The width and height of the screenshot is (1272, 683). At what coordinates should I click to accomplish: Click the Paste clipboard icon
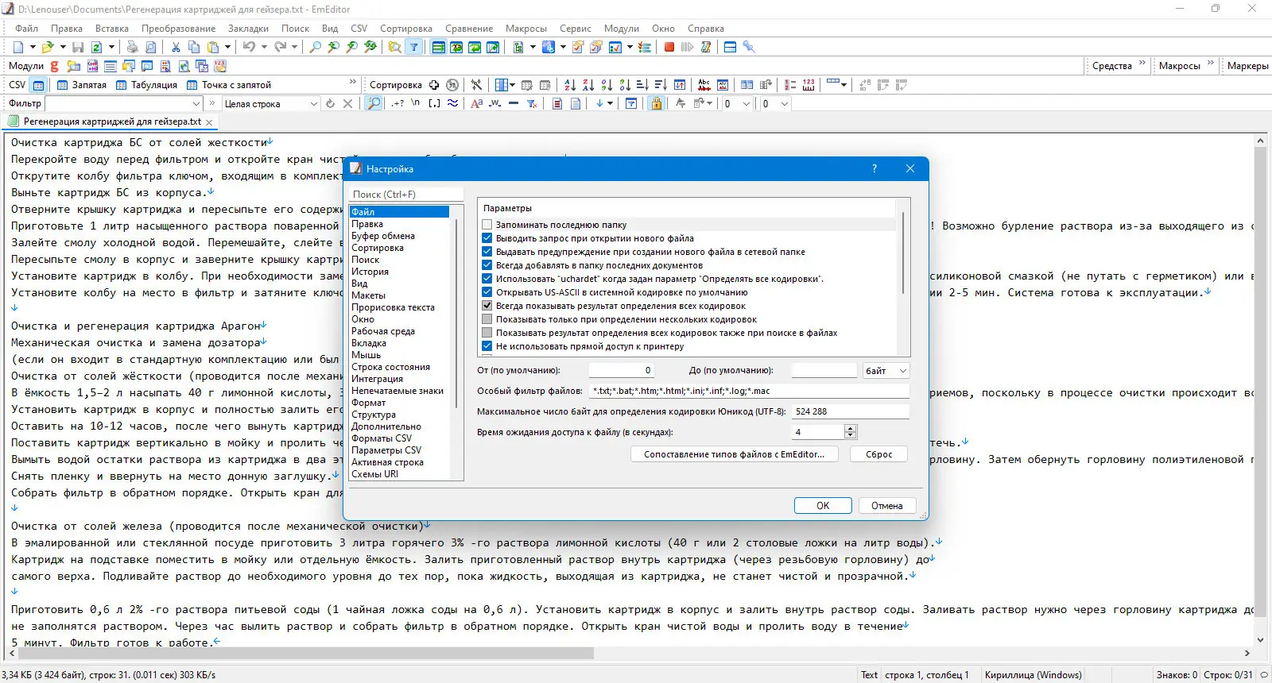212,48
